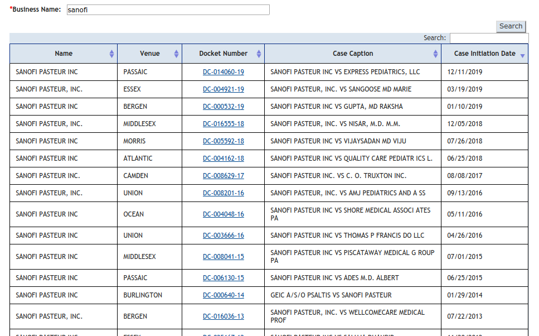Select caption mentioning AMJ PEDIATRICS
Viewport: 539px width, 336px height.
(x=348, y=193)
